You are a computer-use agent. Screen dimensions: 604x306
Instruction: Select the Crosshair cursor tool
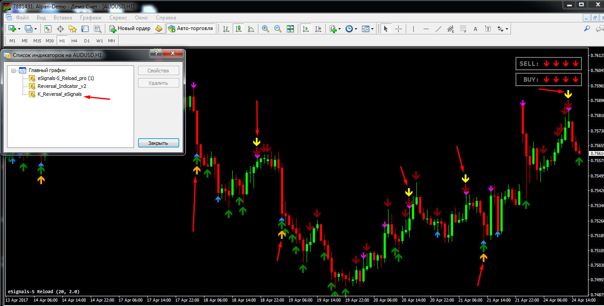(399, 29)
